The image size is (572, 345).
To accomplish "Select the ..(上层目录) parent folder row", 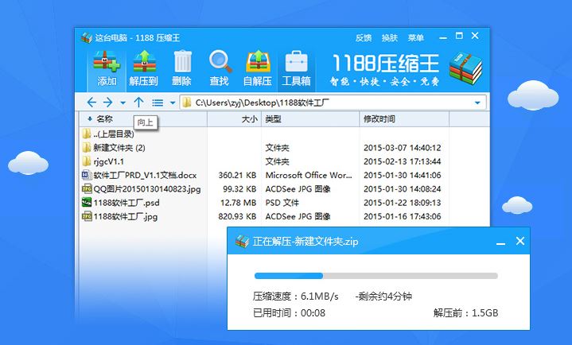I will point(108,134).
